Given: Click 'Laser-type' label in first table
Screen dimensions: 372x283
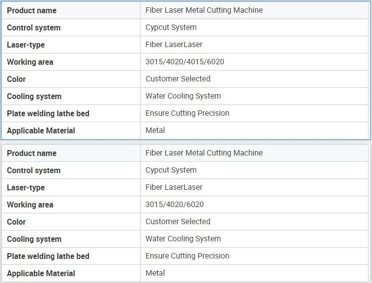Looking at the screenshot, I should click(26, 45).
